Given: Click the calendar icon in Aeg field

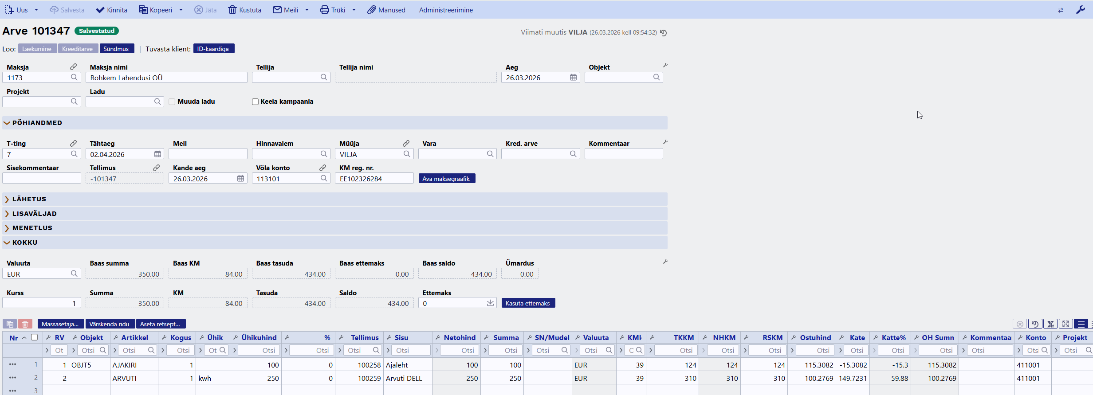Looking at the screenshot, I should [573, 78].
